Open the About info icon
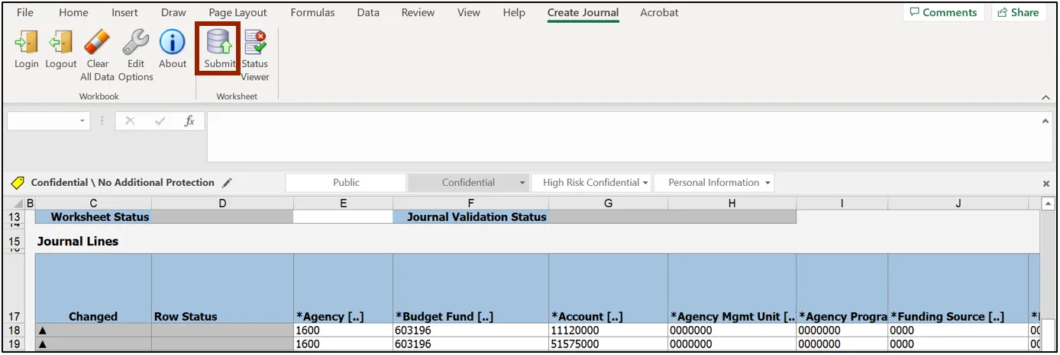 (x=172, y=43)
